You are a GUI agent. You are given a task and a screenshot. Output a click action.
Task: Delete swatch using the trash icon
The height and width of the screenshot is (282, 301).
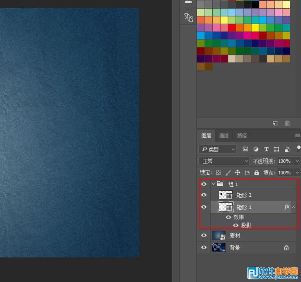point(287,123)
